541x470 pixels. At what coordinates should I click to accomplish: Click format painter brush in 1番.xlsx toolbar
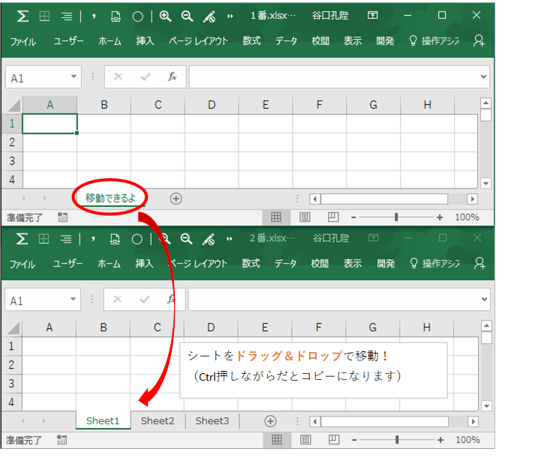(x=209, y=17)
